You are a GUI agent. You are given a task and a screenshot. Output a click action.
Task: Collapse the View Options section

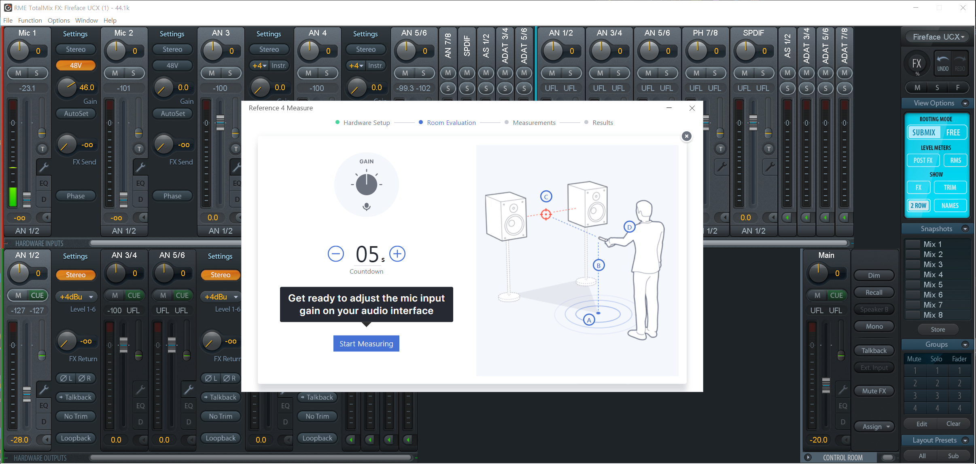pos(965,103)
